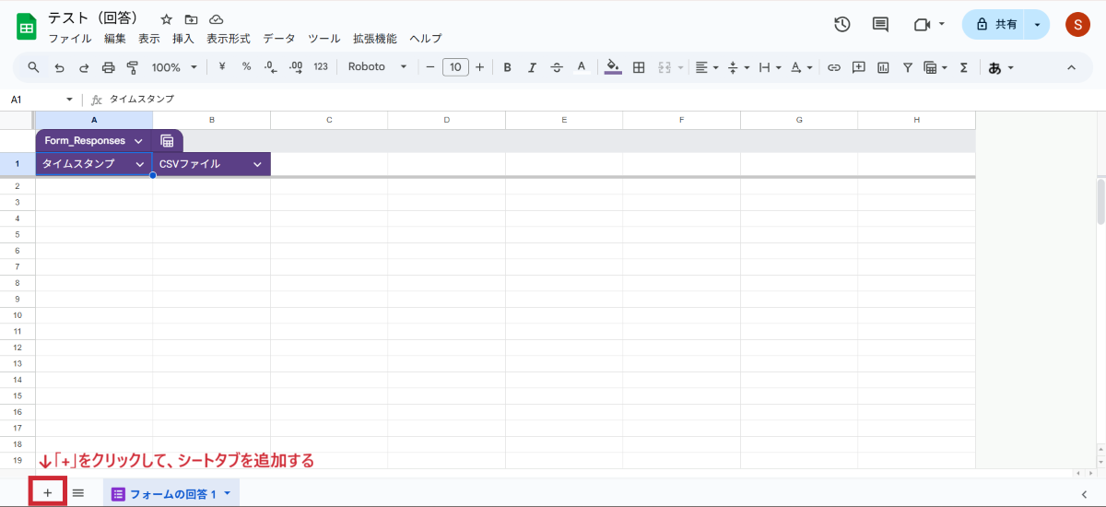Star this spreadsheet document
The image size is (1106, 507).
pos(166,19)
